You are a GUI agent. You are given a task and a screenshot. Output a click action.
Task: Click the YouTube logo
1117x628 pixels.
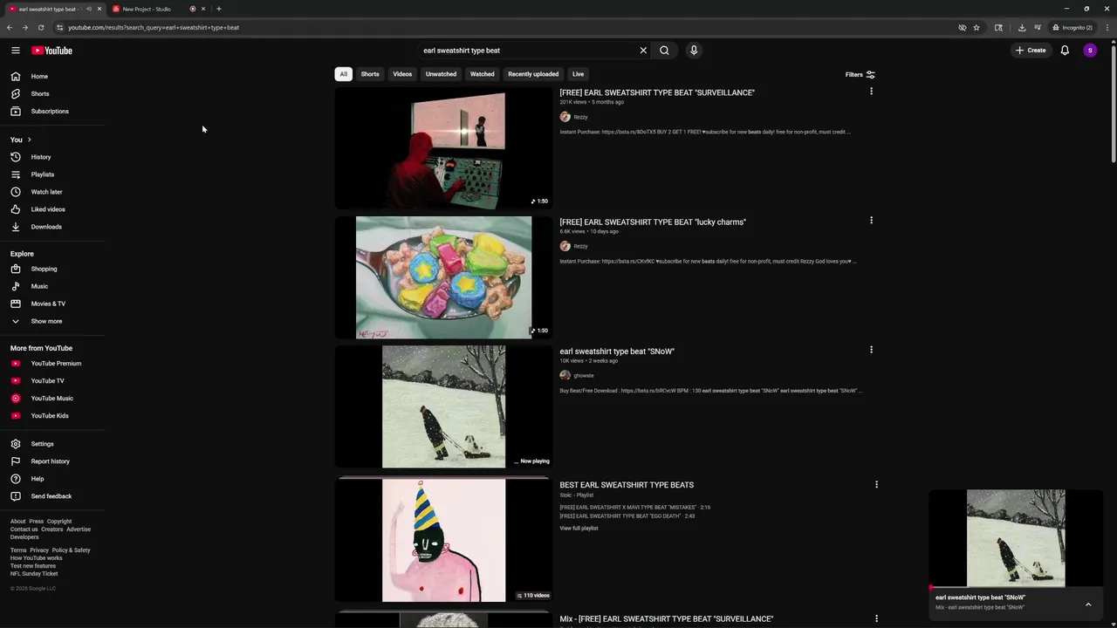point(51,51)
